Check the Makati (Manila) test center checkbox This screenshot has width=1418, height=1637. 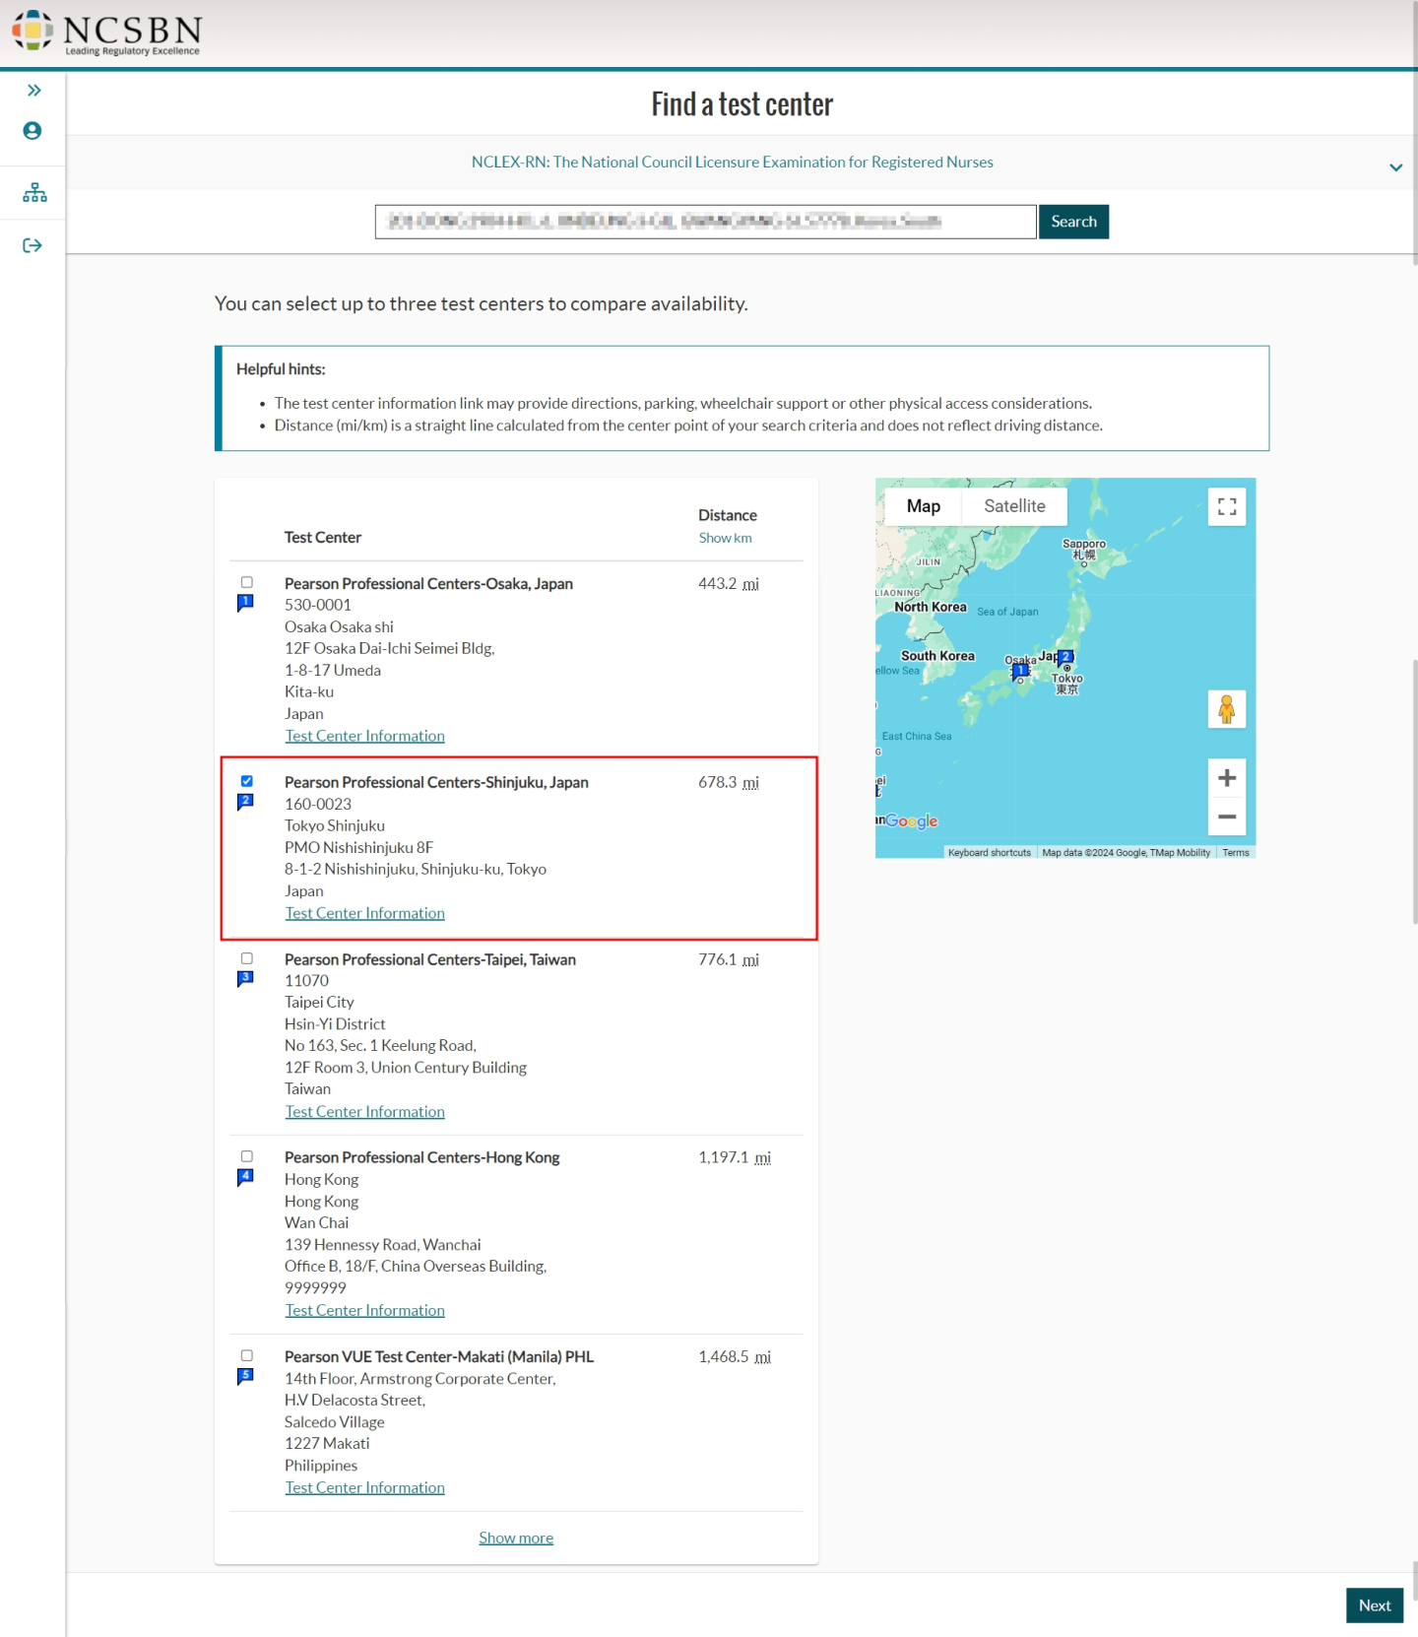247,1355
